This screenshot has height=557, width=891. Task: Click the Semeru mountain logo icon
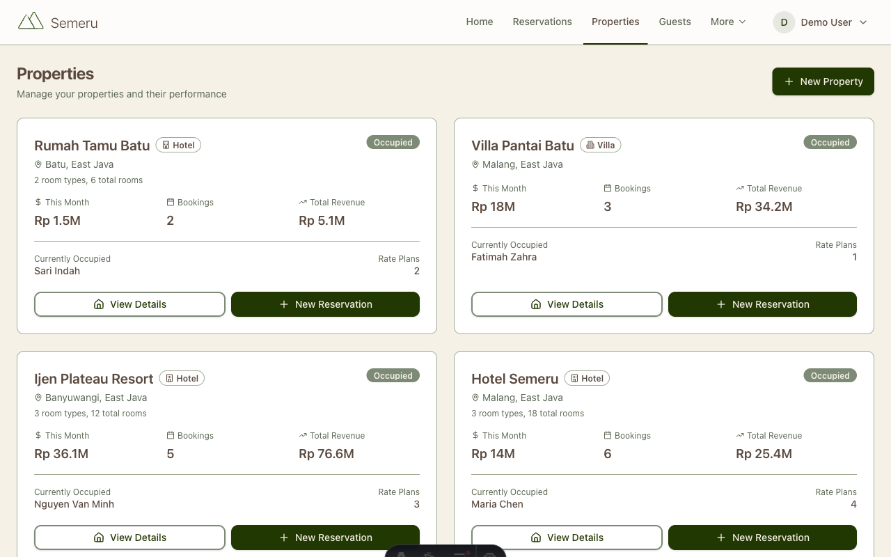(x=31, y=21)
